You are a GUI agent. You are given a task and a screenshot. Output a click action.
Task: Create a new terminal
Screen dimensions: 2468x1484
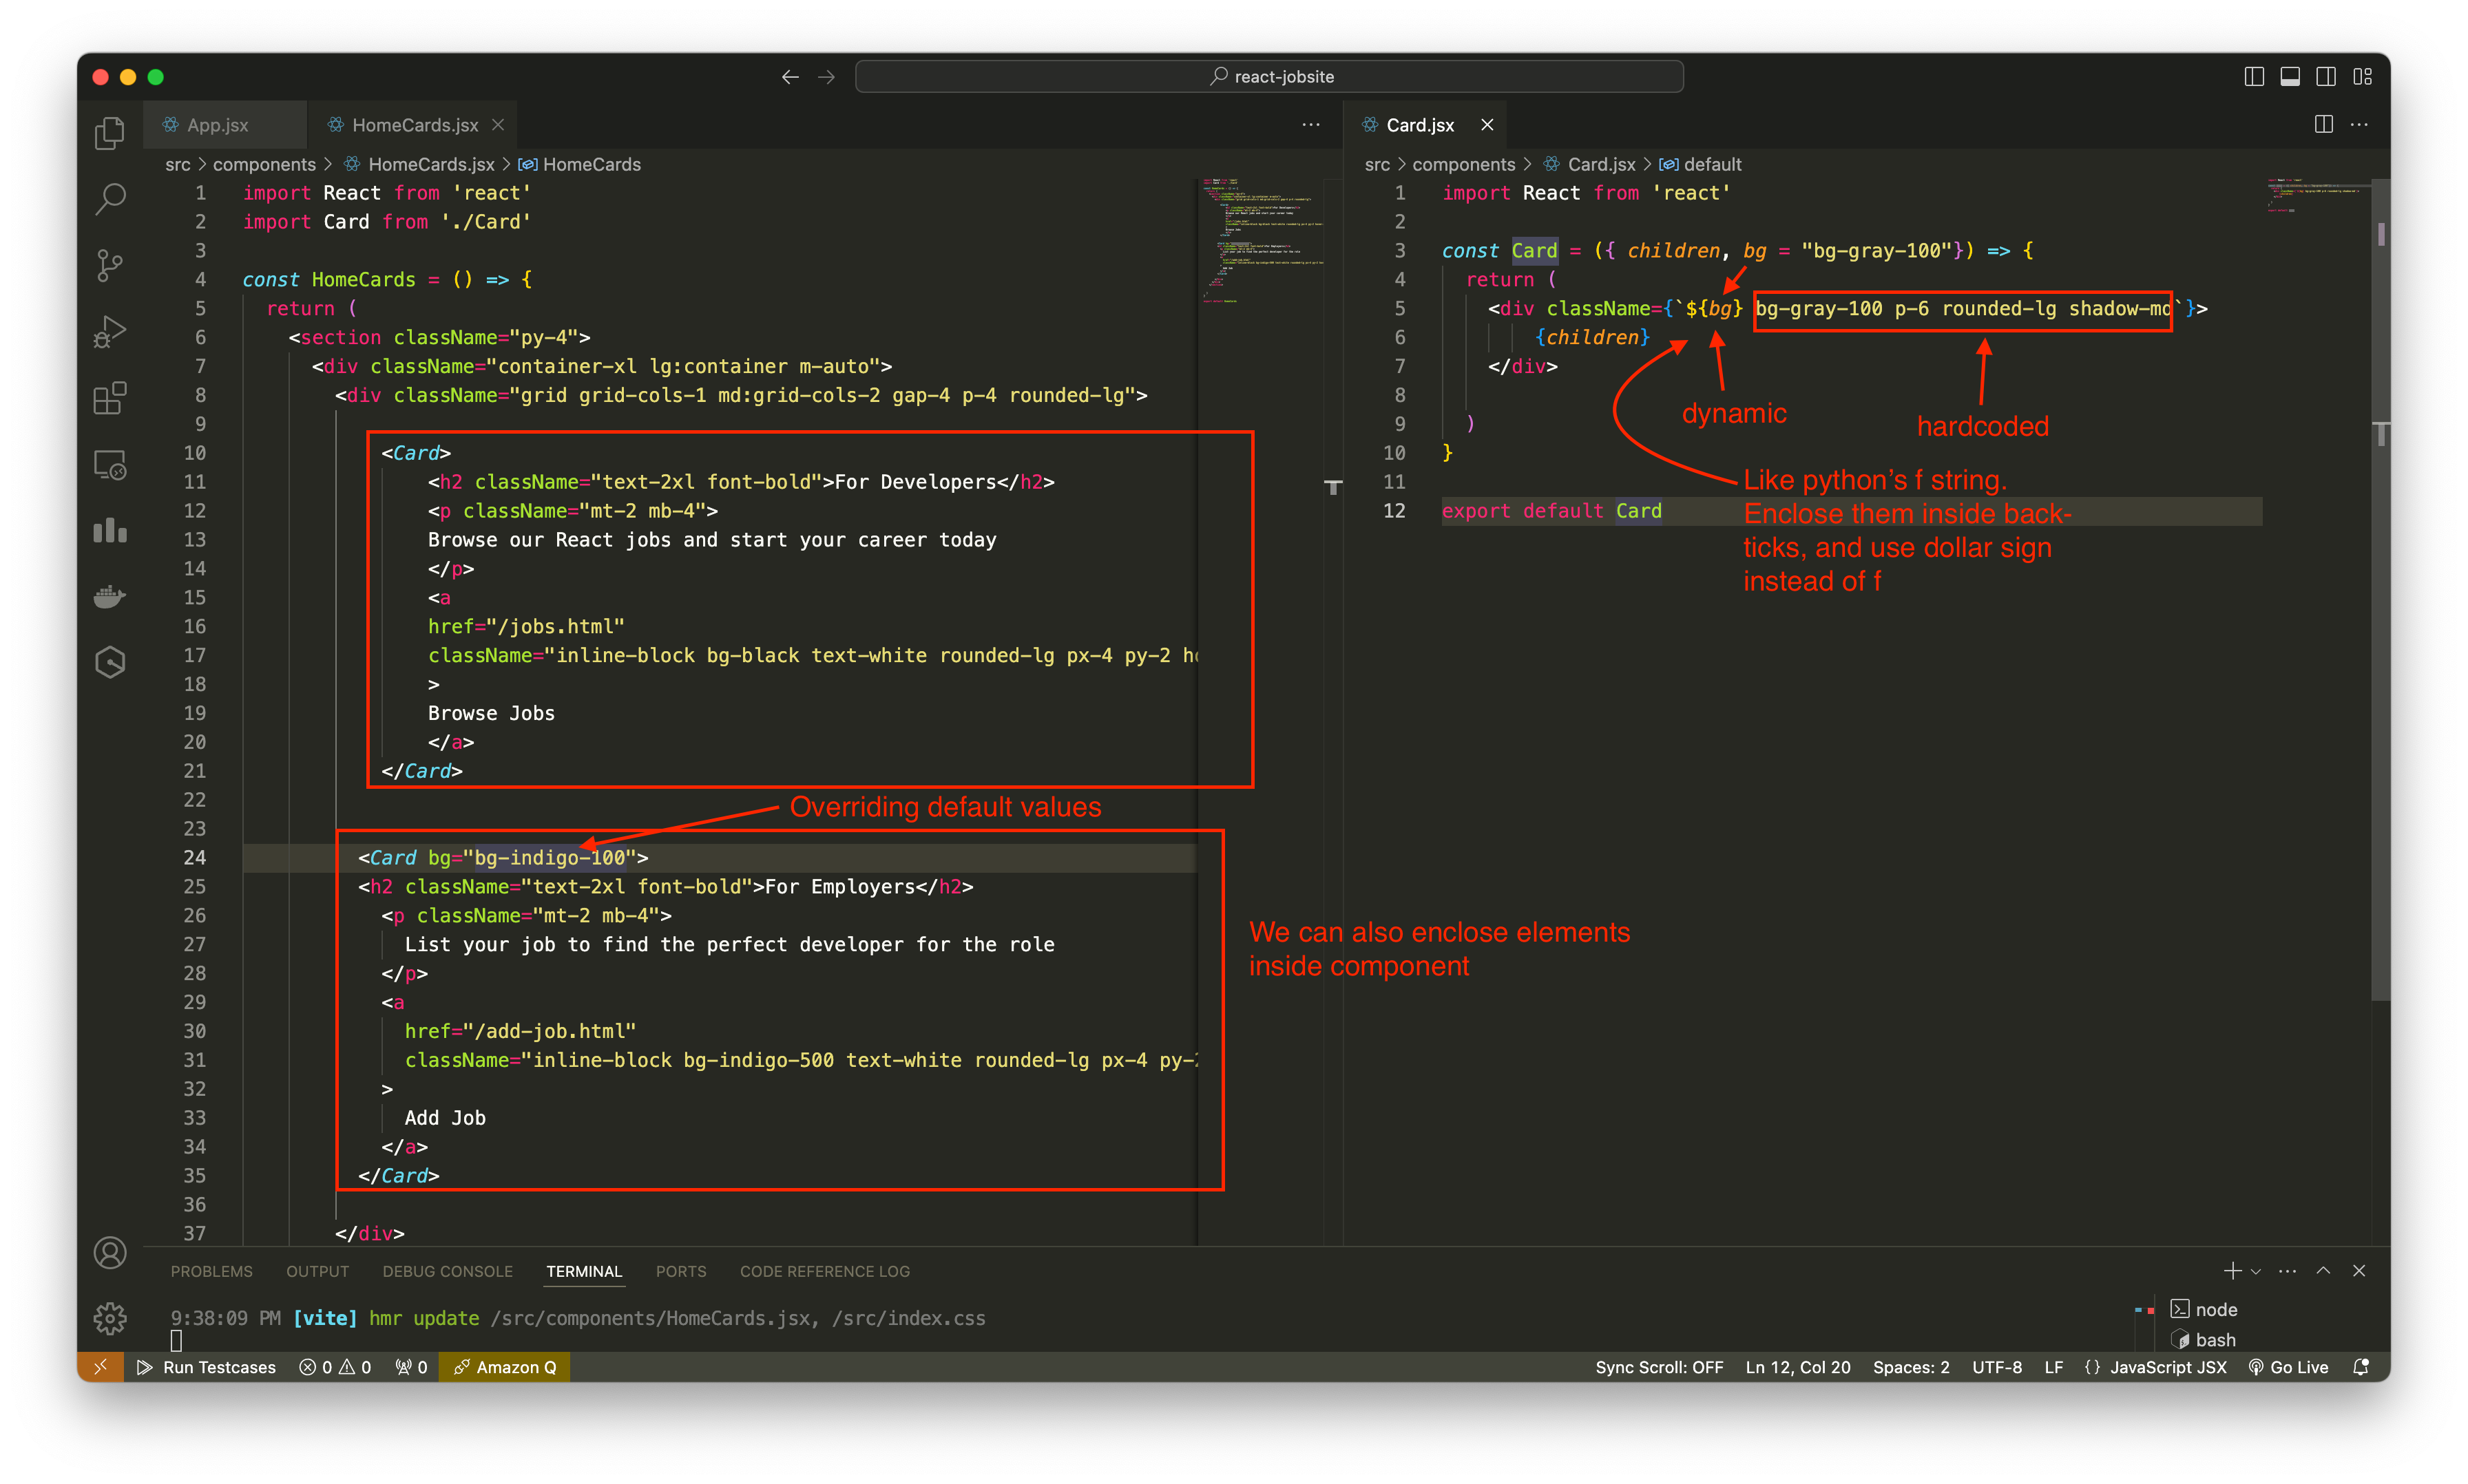[2232, 1271]
